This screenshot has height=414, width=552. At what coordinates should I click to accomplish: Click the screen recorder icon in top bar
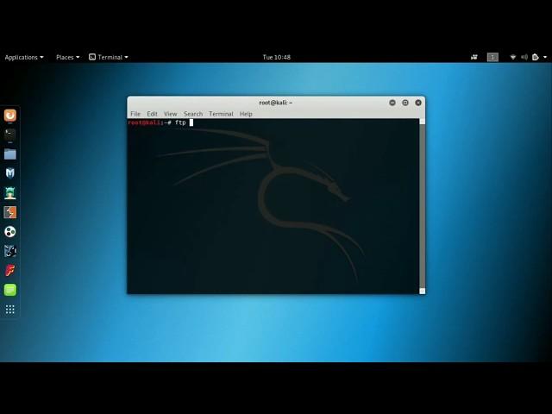474,57
